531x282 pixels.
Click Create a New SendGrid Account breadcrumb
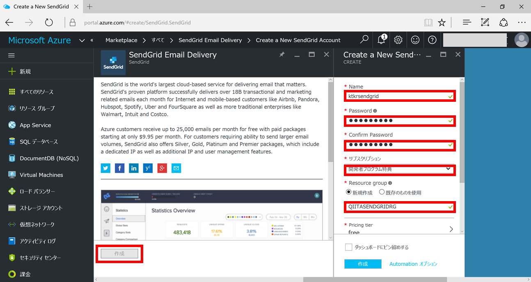click(x=298, y=40)
